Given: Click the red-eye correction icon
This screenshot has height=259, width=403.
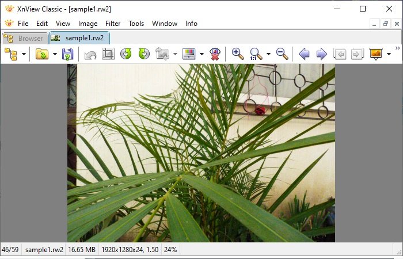Looking at the screenshot, I should [215, 54].
